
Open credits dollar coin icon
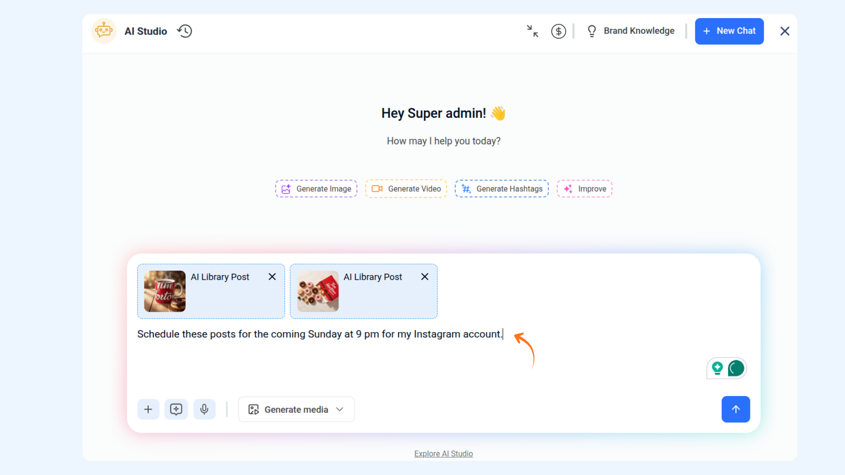[558, 31]
